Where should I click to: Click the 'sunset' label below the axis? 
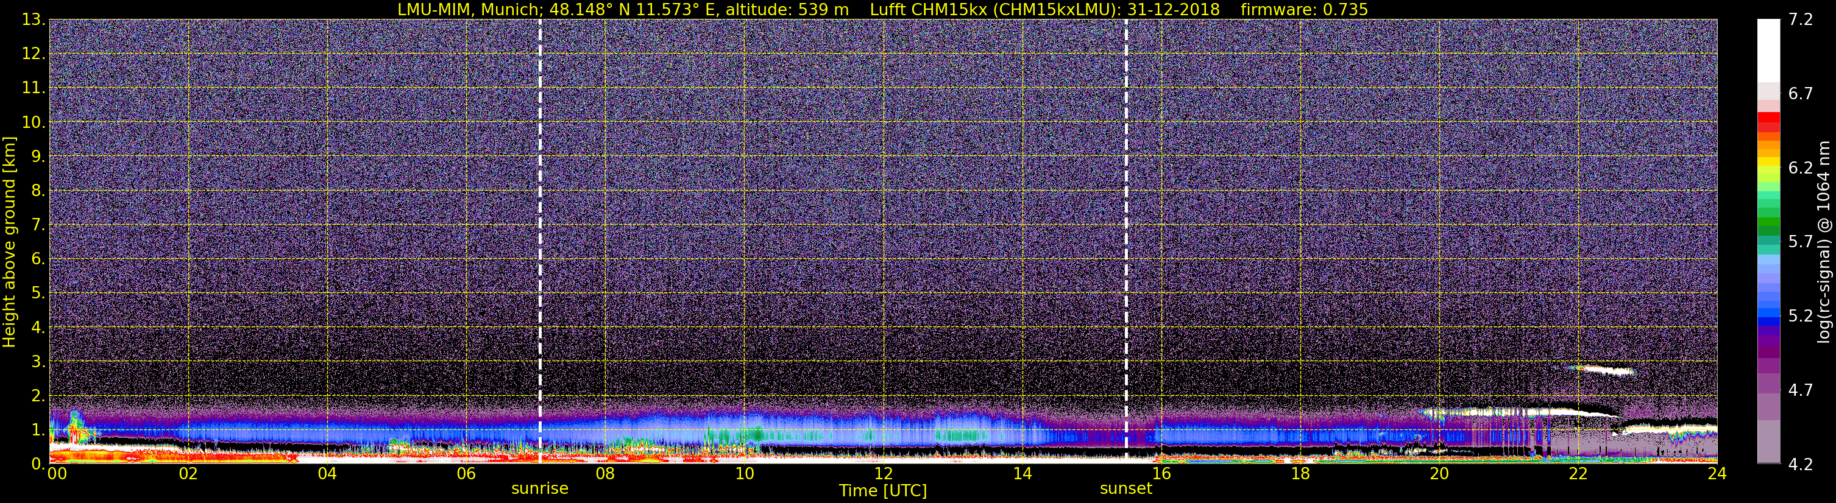(1126, 489)
